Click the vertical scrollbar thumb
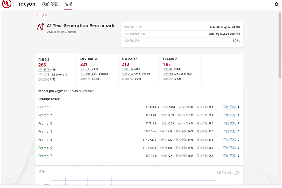The width and height of the screenshot is (282, 188). (280, 45)
